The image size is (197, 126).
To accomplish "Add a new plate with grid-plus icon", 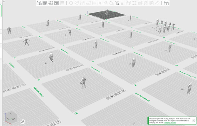I will [45, 3].
